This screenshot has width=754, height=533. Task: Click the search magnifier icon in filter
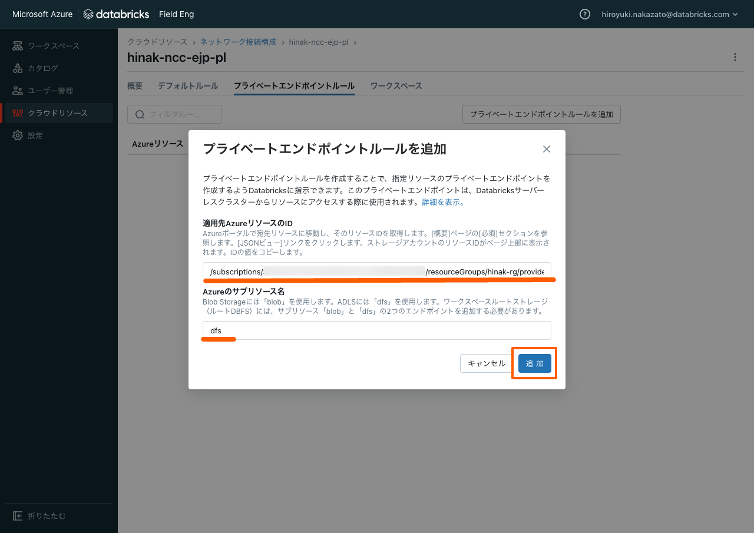click(x=140, y=114)
